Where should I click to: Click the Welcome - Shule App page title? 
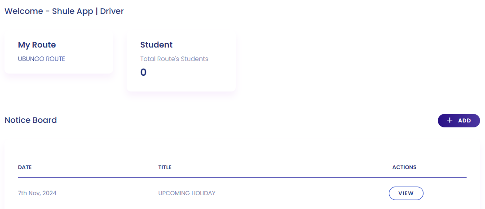[48, 11]
